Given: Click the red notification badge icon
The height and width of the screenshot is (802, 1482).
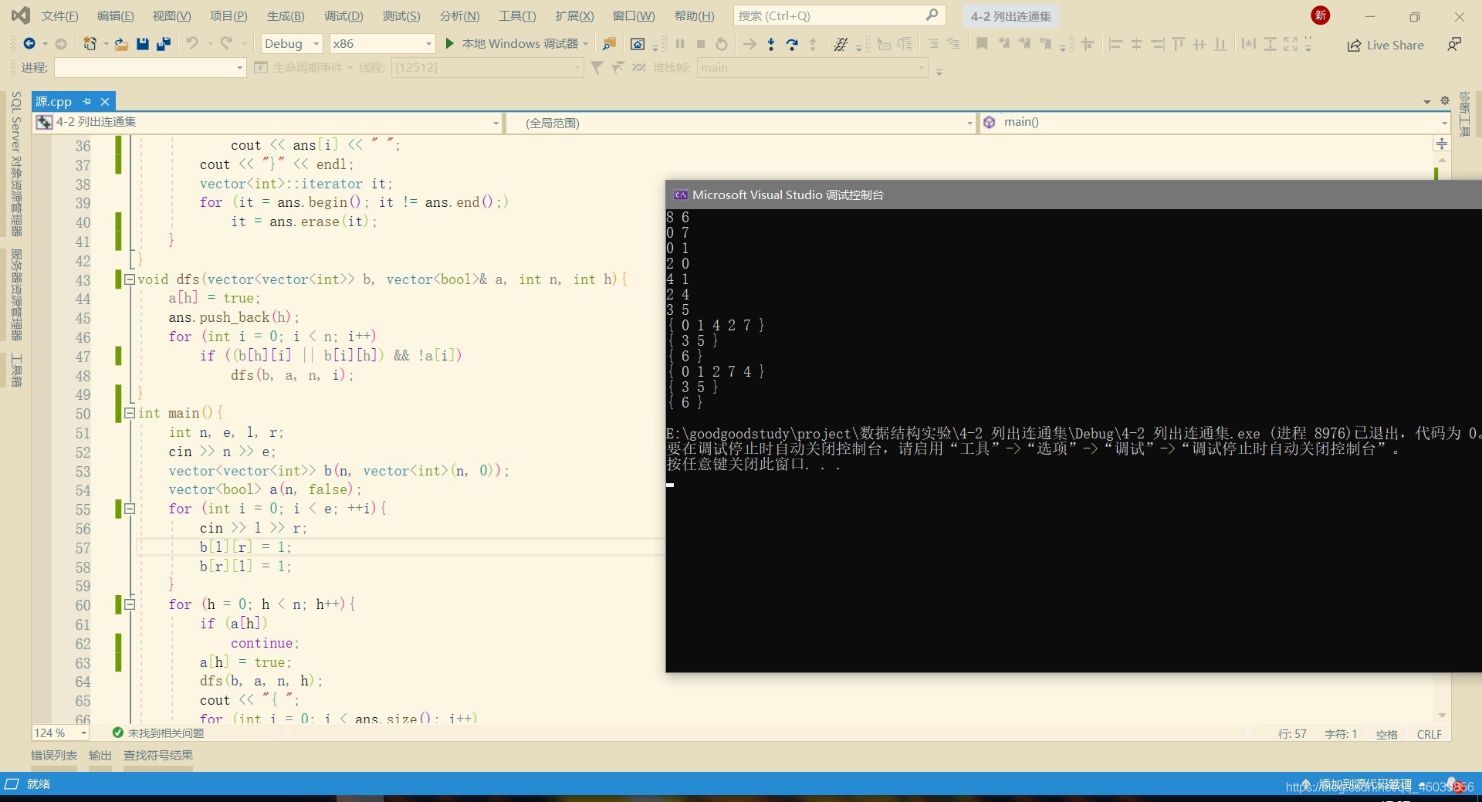Looking at the screenshot, I should tap(1321, 15).
